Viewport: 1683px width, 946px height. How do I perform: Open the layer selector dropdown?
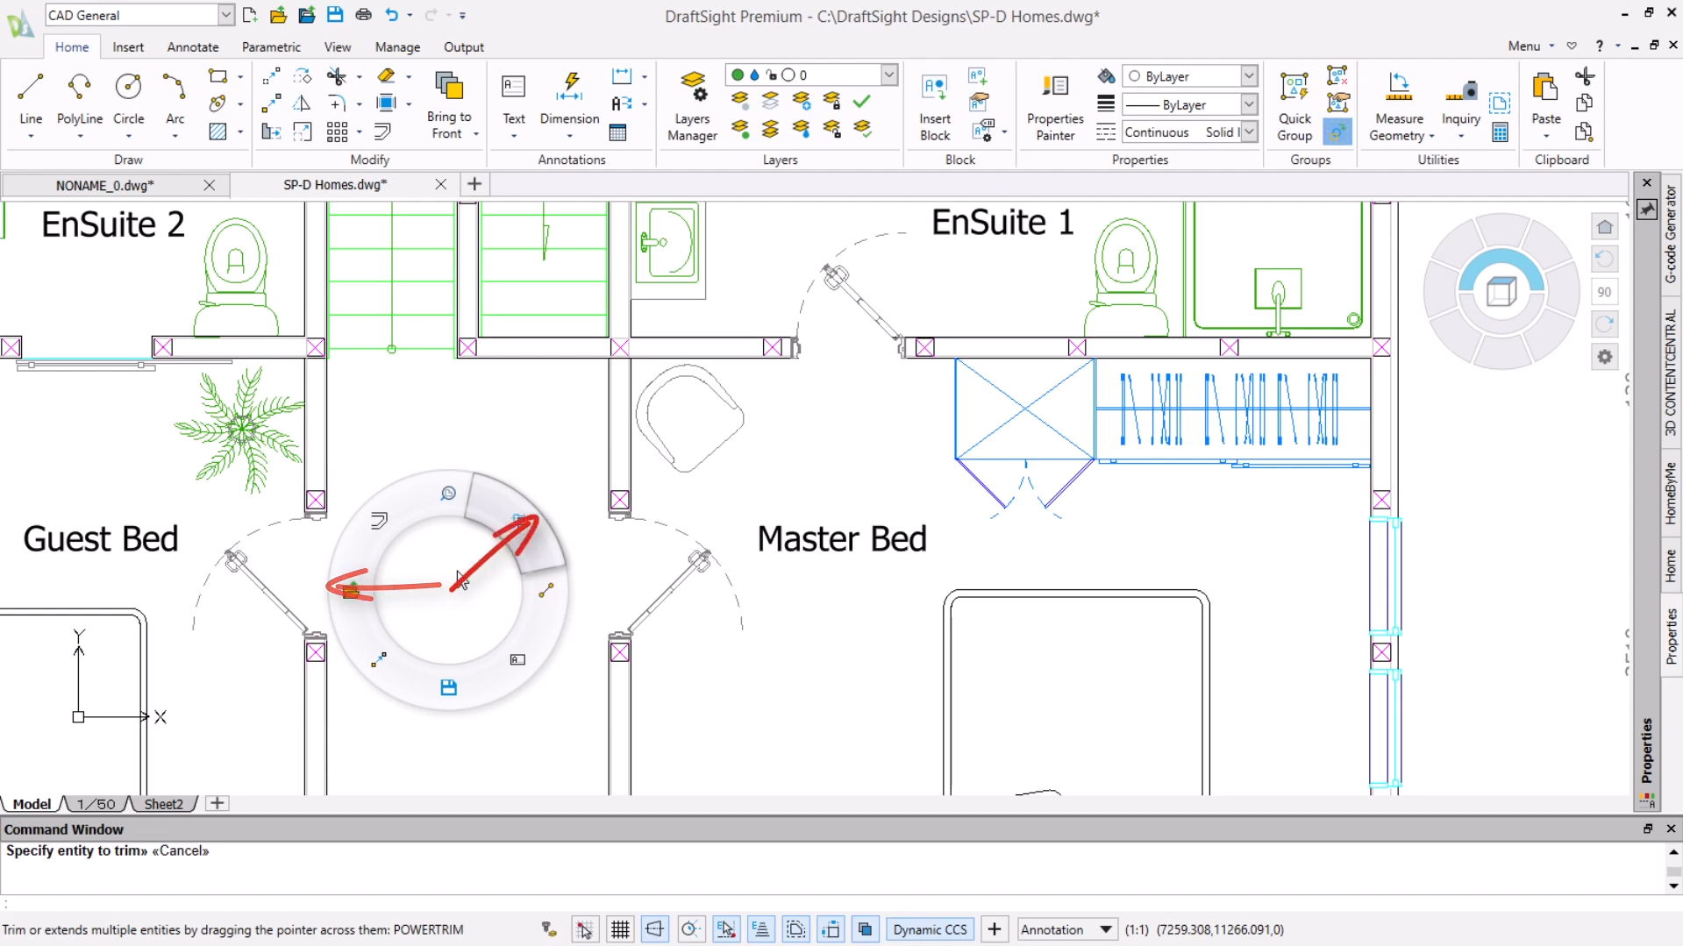(888, 75)
